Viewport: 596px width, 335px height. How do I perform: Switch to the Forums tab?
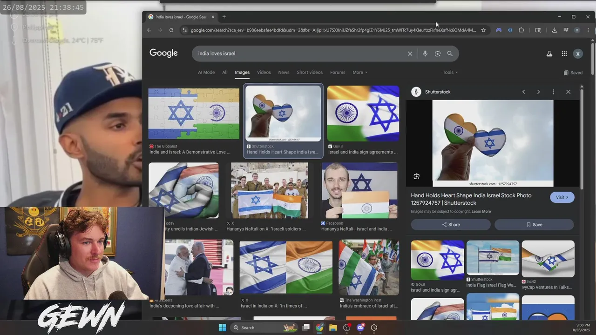click(338, 72)
